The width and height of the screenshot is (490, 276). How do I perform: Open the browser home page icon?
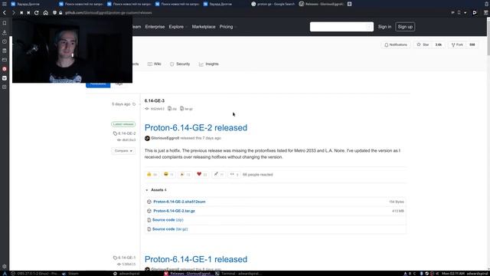click(46, 13)
